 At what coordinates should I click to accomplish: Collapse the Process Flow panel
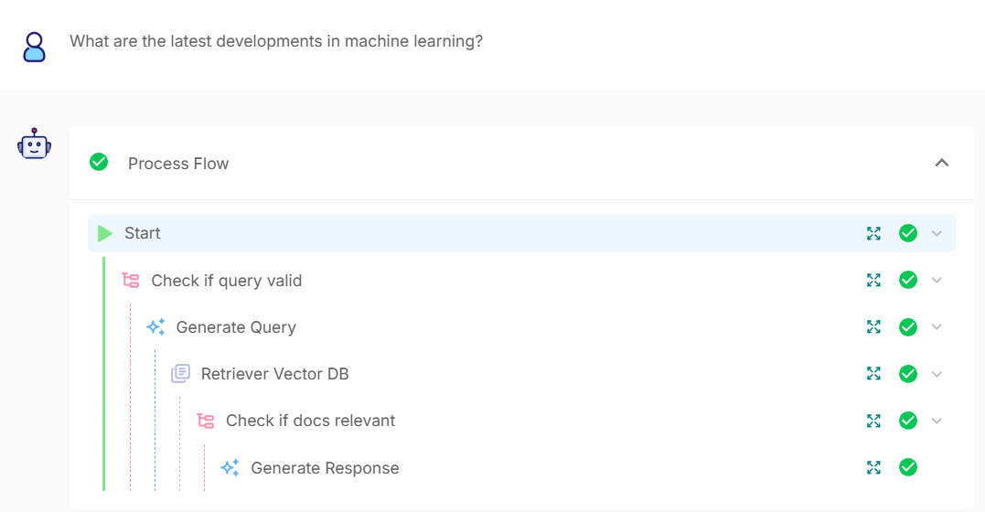click(942, 163)
